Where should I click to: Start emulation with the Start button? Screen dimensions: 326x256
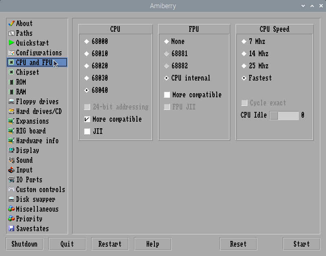coord(302,244)
